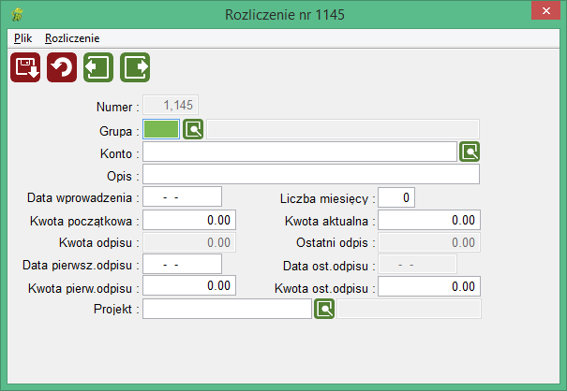The height and width of the screenshot is (391, 567).
Task: Select the Liczba miesięcy field
Action: click(x=396, y=197)
